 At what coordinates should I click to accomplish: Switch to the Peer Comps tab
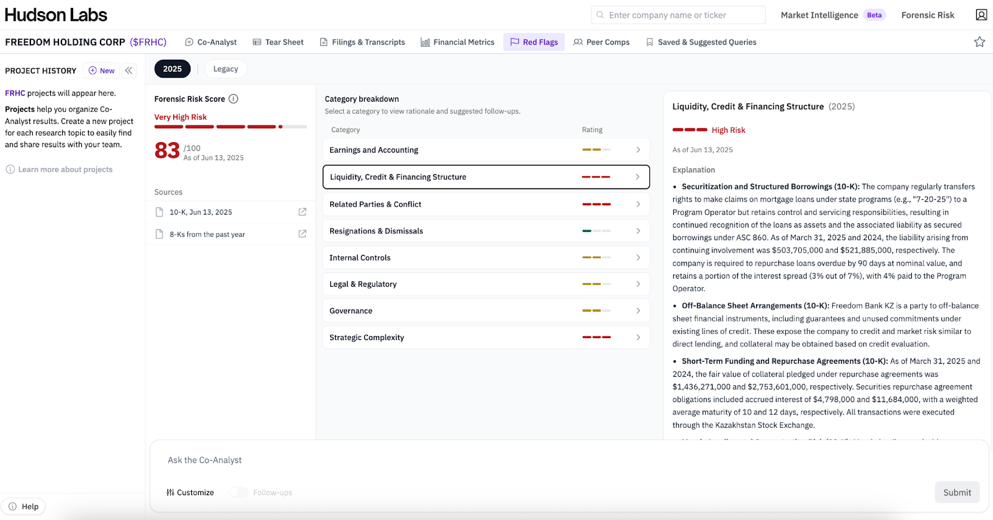click(x=601, y=42)
